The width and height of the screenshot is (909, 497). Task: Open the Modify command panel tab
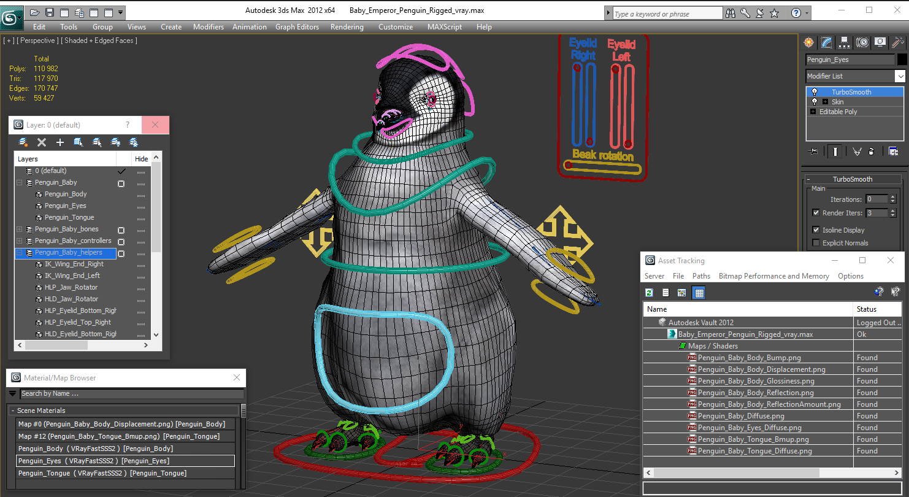click(827, 42)
